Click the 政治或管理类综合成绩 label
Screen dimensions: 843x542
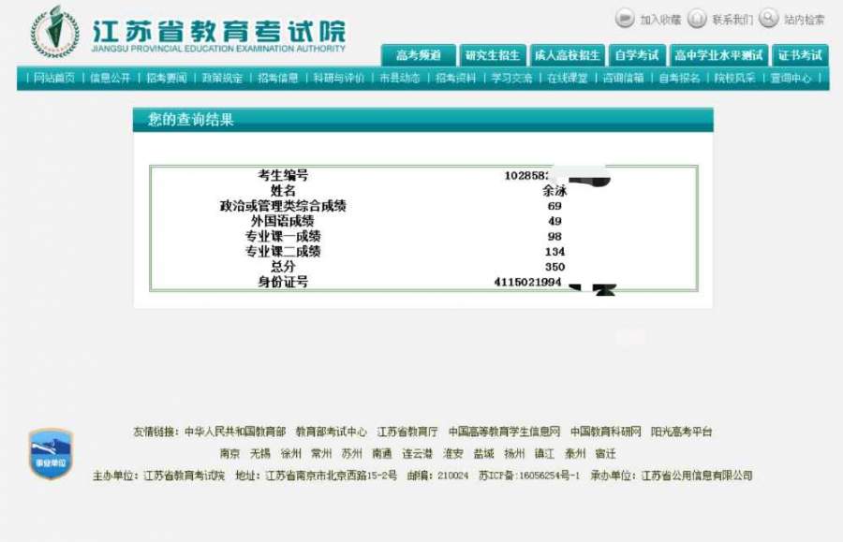pyautogui.click(x=283, y=206)
